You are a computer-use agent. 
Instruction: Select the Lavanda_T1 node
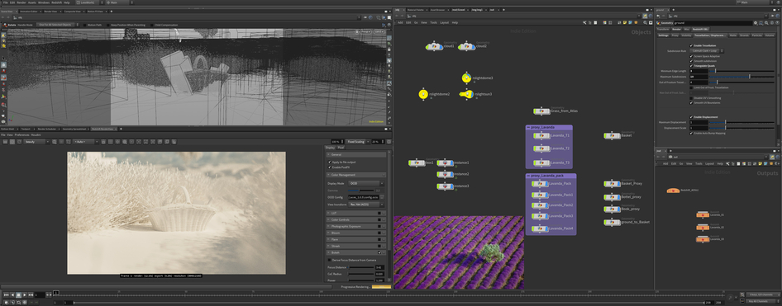541,135
